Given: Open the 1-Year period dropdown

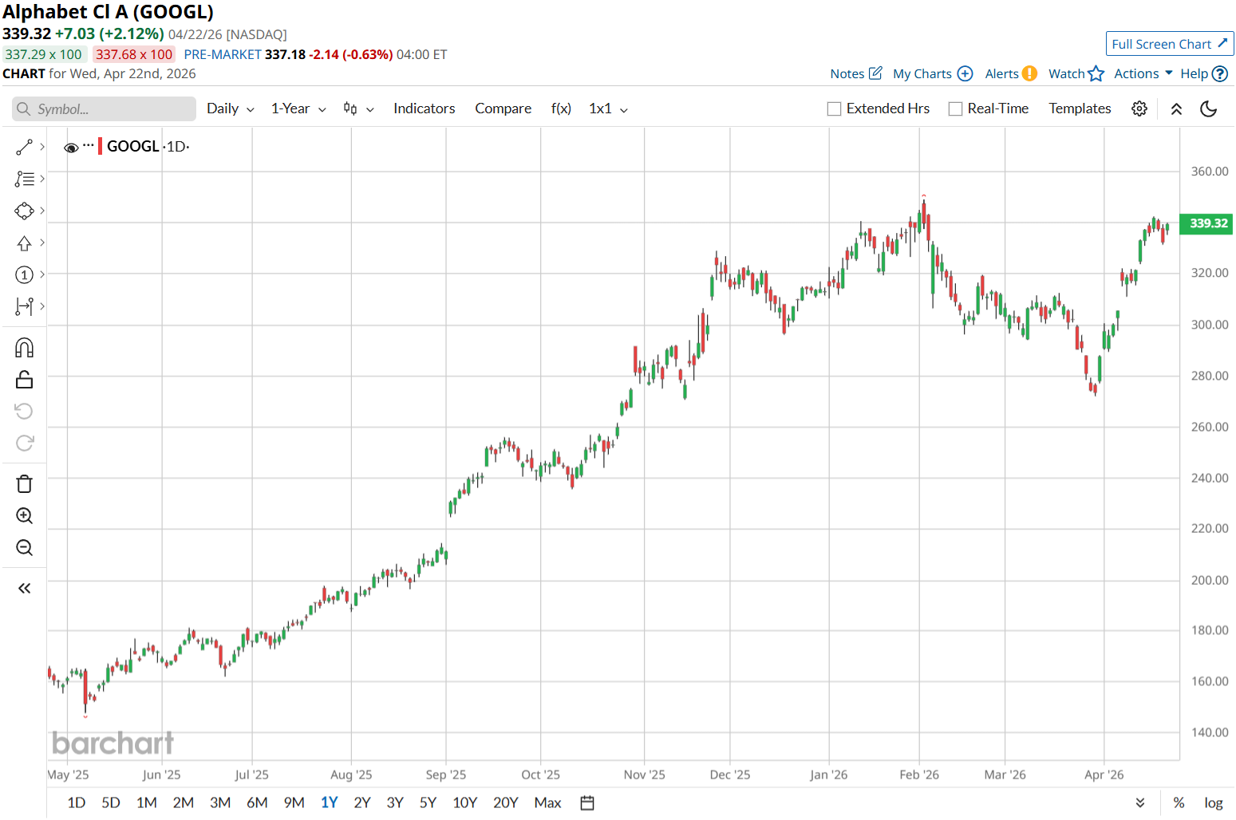Looking at the screenshot, I should 298,108.
